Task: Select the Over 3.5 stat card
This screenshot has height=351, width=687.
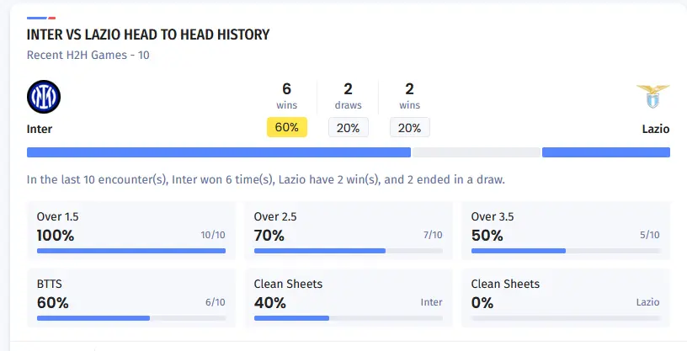Action: tap(566, 230)
